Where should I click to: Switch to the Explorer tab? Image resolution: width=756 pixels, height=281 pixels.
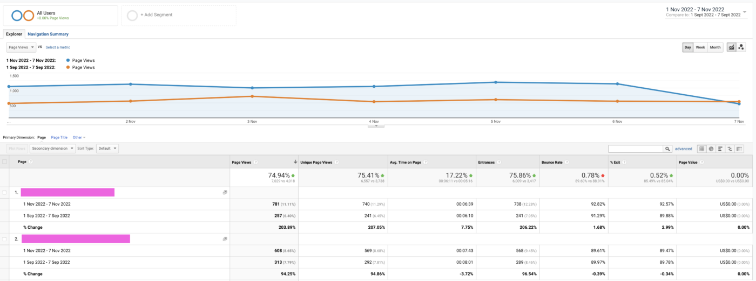[14, 34]
